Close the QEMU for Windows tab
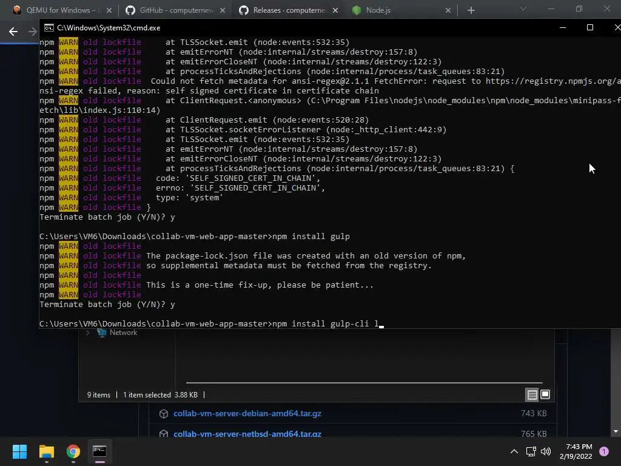The image size is (621, 466). click(109, 10)
